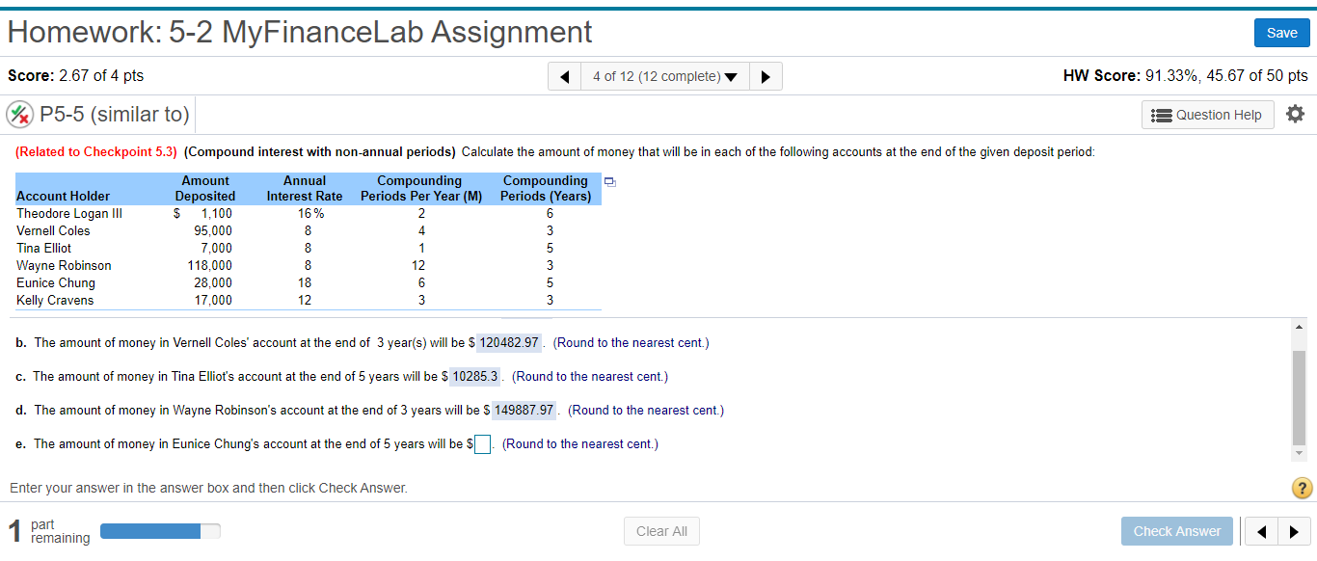Click the left arrow at the bottom navigation

click(x=1263, y=530)
